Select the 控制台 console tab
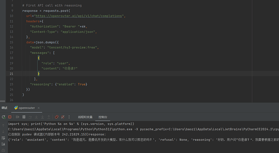Screen dimensions: 279x153 pyautogui.click(x=103, y=117)
